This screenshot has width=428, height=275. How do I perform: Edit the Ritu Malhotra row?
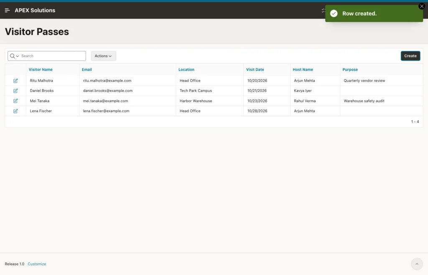coord(15,81)
